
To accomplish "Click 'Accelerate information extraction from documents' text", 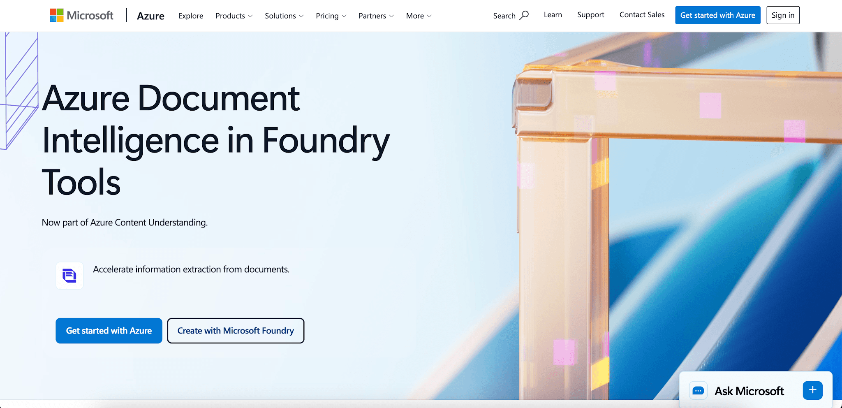I will [x=191, y=269].
